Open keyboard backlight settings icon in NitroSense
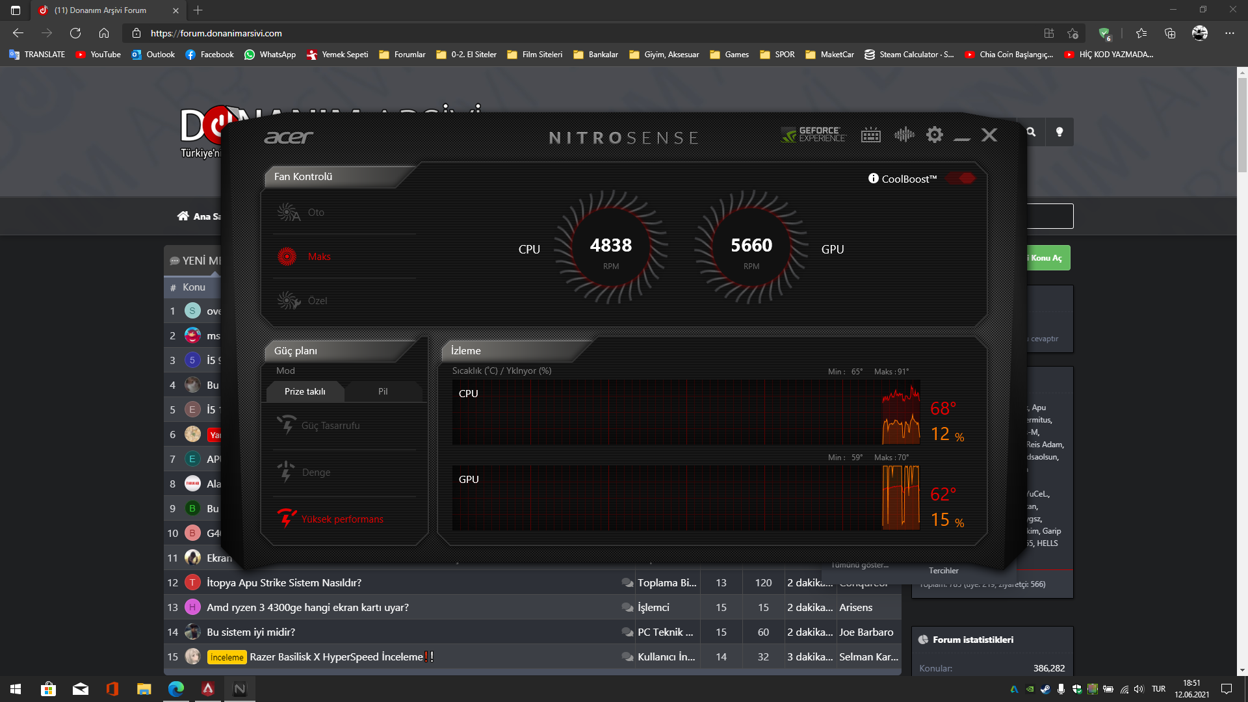Image resolution: width=1248 pixels, height=702 pixels. point(871,135)
